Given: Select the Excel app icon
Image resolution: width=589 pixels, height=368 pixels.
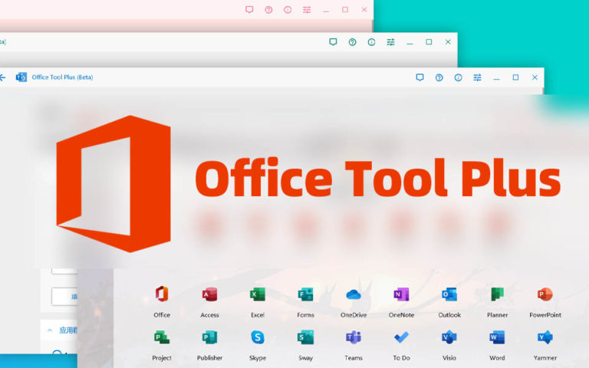Looking at the screenshot, I should [258, 294].
